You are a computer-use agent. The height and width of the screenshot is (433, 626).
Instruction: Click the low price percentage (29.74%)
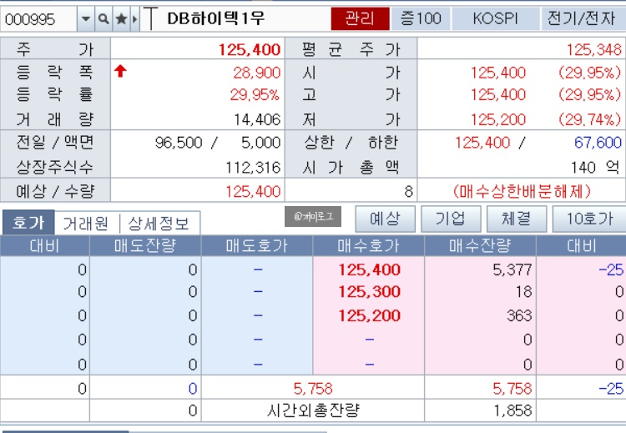click(x=589, y=119)
